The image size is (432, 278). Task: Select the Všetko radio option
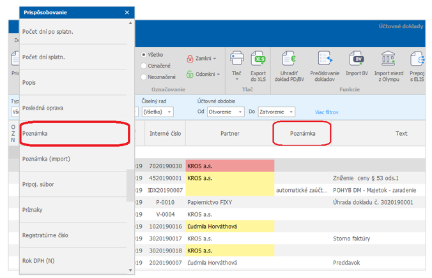pyautogui.click(x=152, y=55)
